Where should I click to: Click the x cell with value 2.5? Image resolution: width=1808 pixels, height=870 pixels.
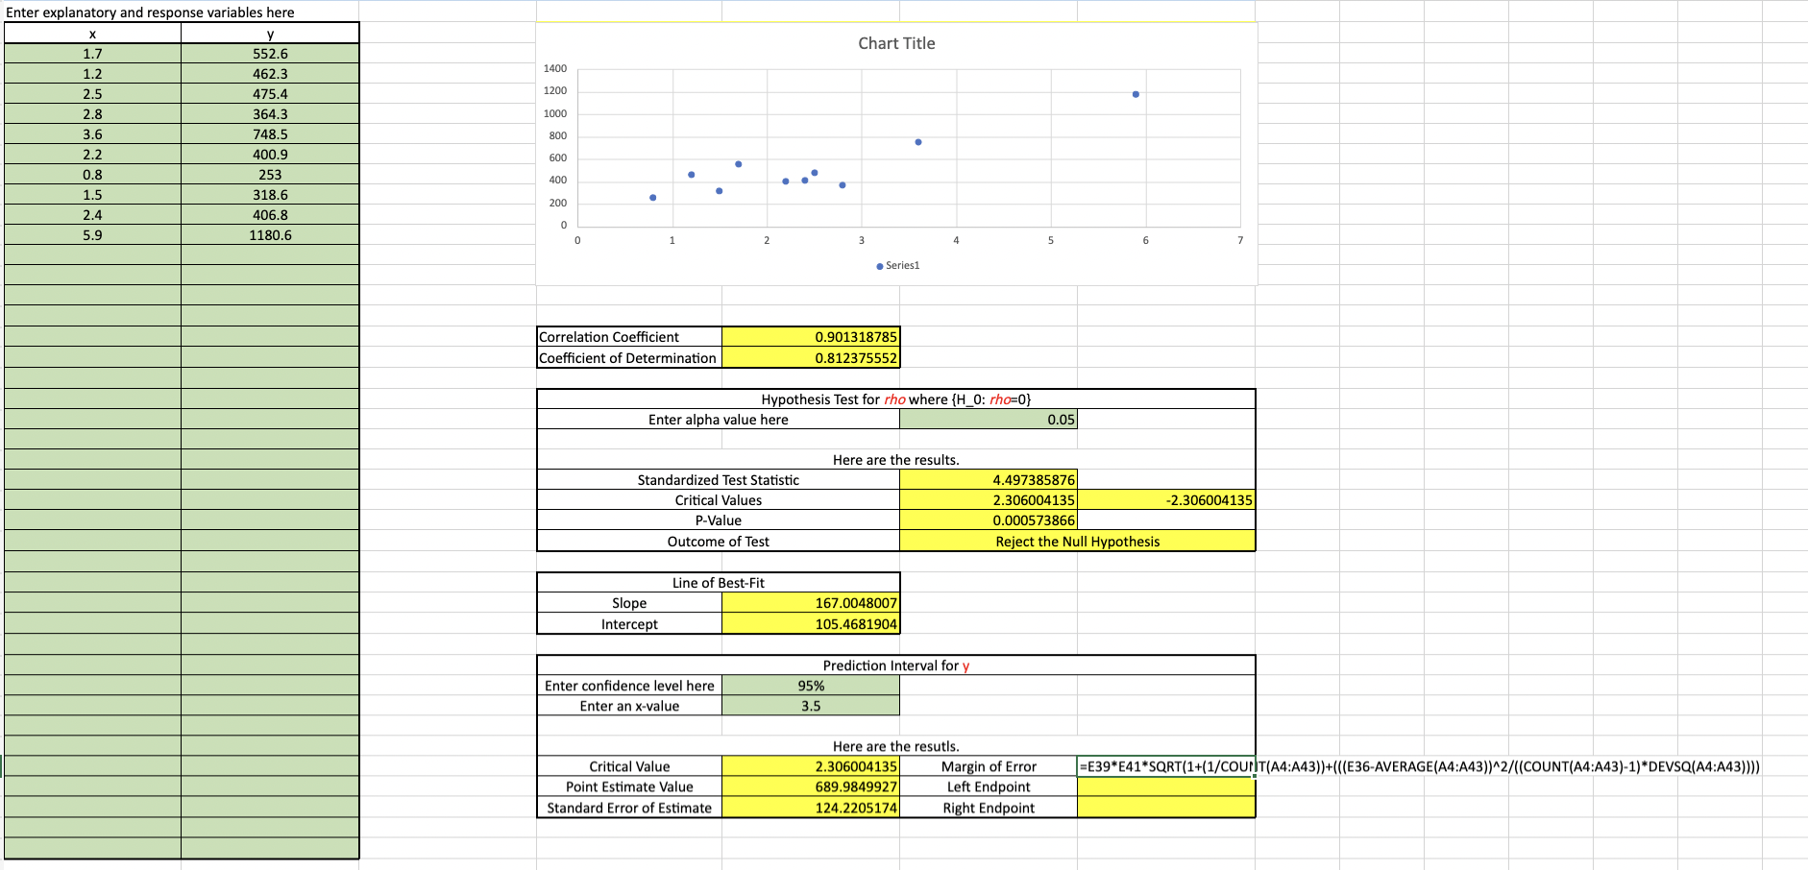[92, 94]
